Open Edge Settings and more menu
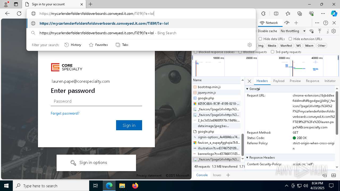Viewport: 340px width, 191px height. point(323,14)
